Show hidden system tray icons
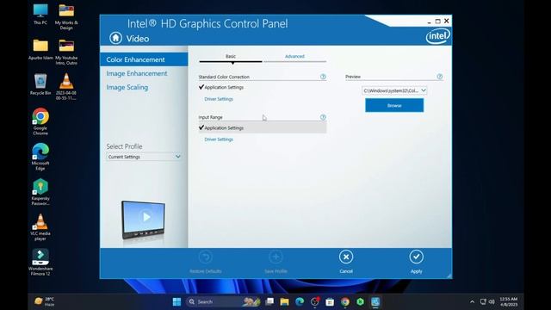The image size is (551, 310). coord(472,301)
